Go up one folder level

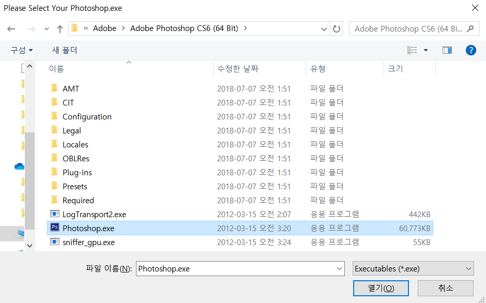[60, 29]
